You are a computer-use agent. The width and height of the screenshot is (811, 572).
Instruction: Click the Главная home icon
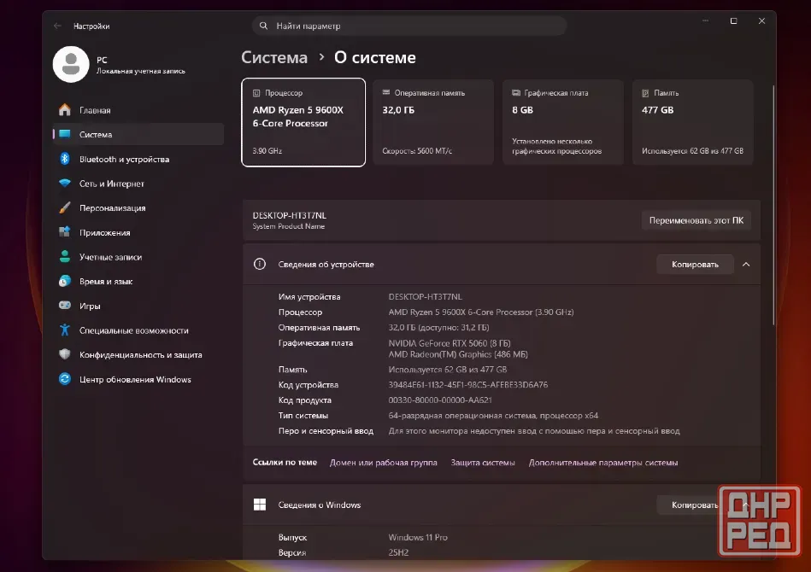click(65, 109)
